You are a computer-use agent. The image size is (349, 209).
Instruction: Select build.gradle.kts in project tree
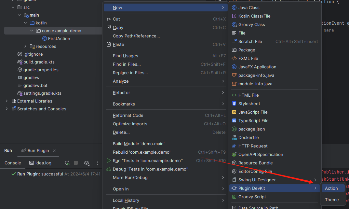point(39,62)
